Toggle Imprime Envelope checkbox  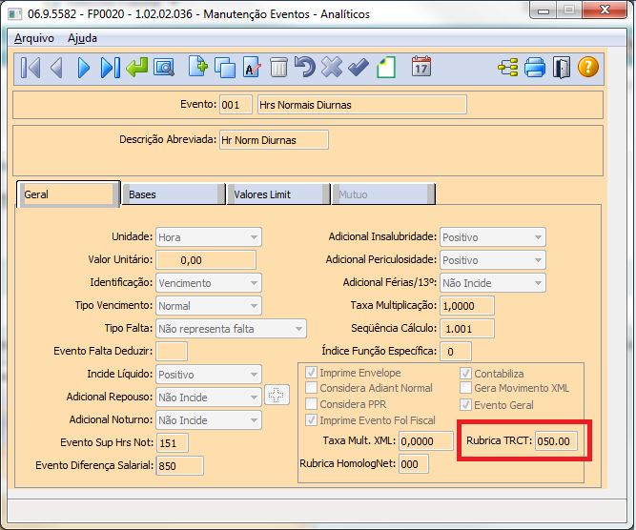tap(311, 373)
